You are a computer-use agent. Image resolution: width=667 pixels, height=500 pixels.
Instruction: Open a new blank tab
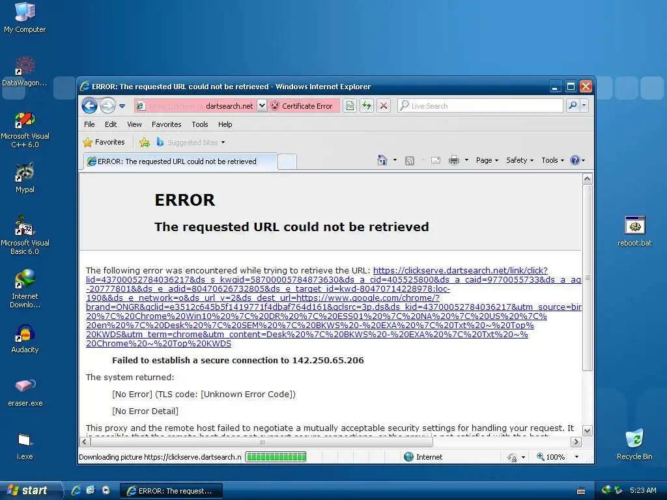[x=287, y=162]
